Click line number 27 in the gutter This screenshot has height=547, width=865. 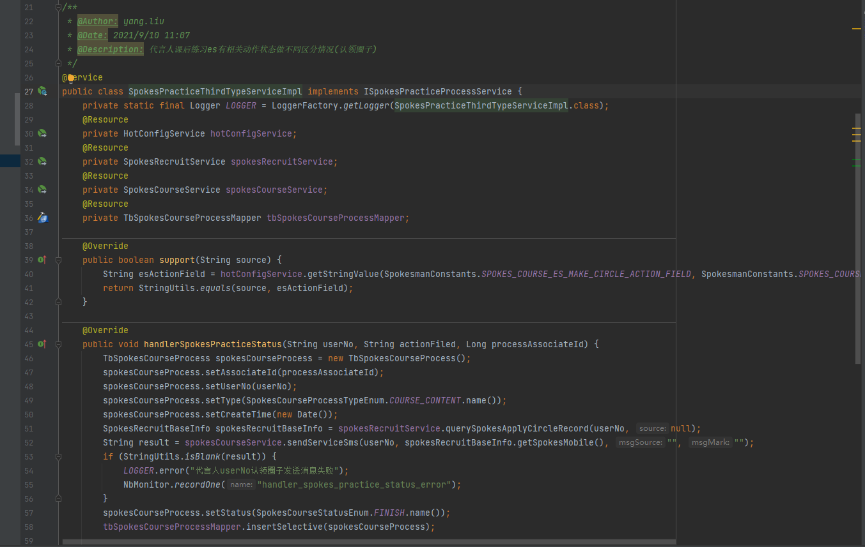click(29, 91)
